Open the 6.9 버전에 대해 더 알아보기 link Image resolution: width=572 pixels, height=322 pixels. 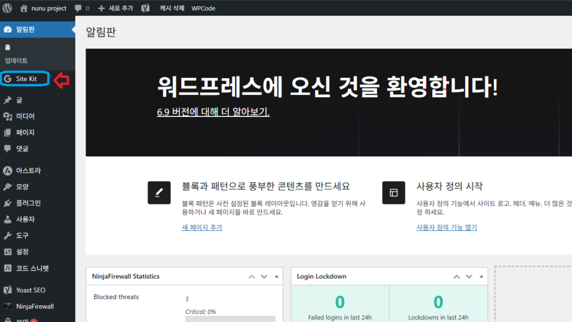213,112
